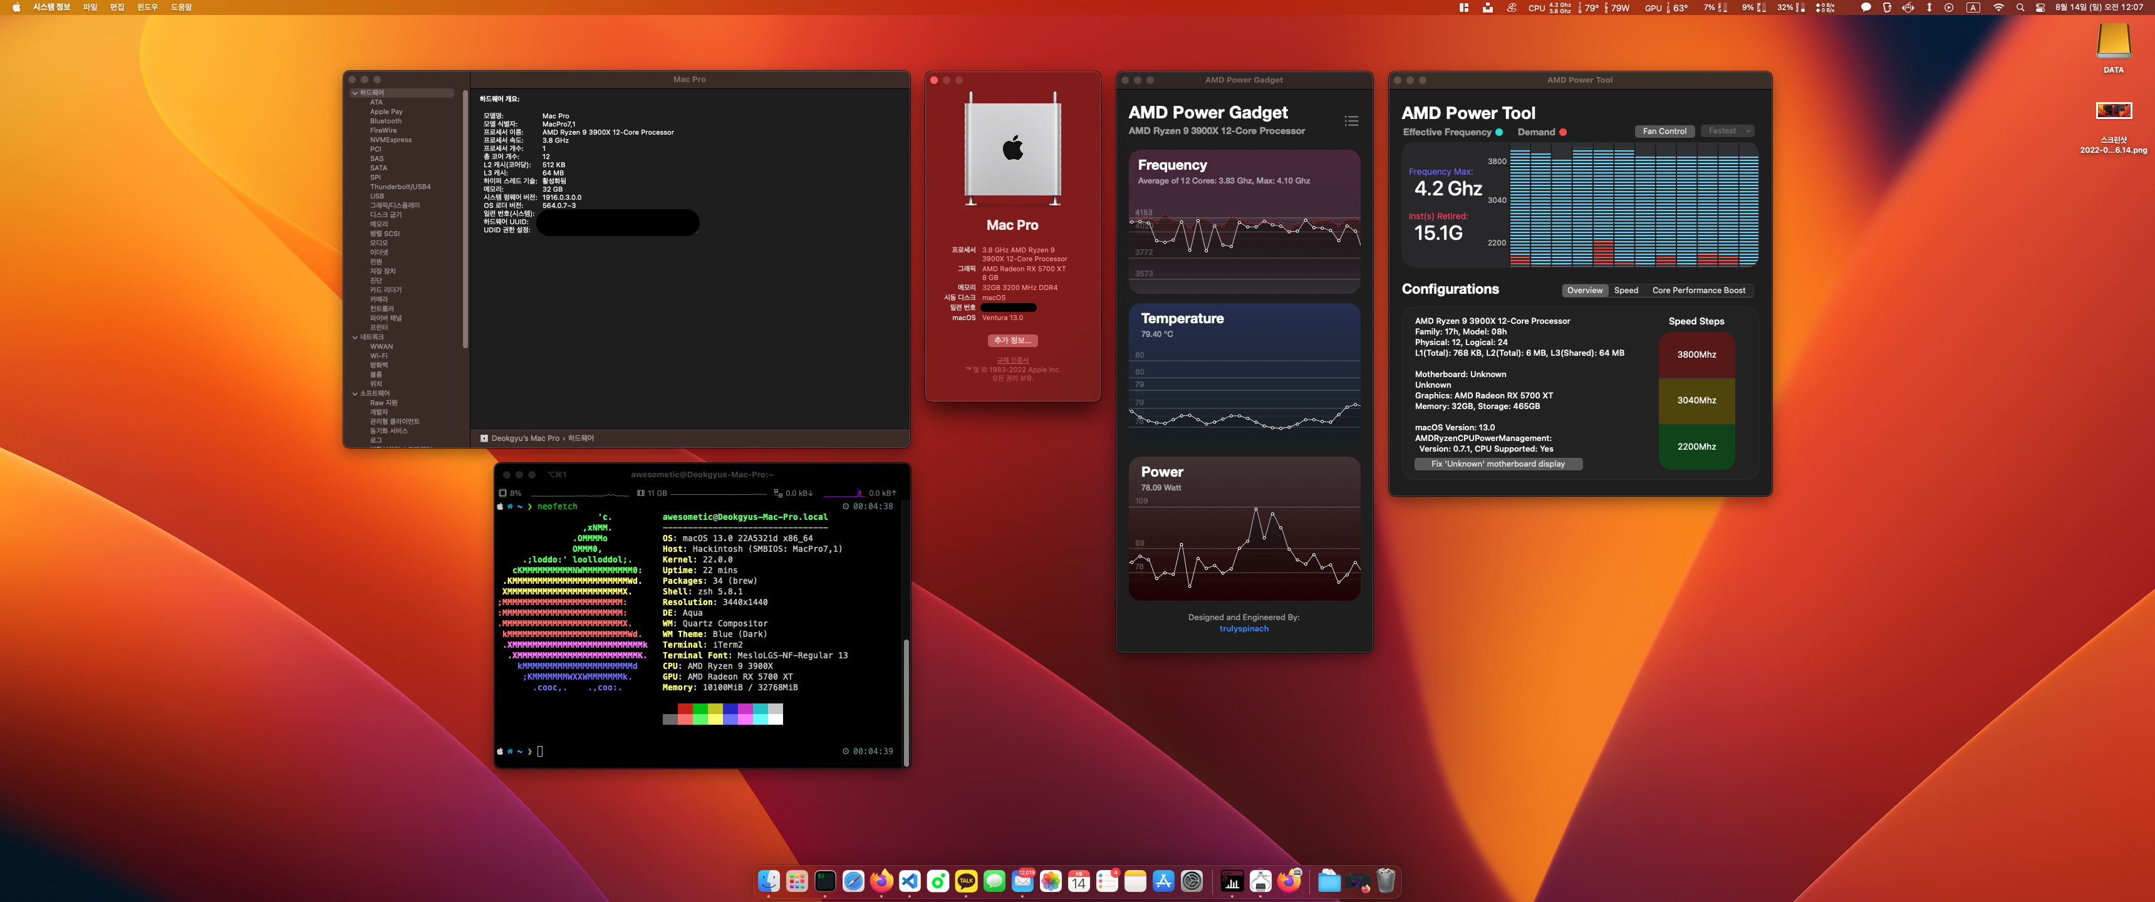The image size is (2155, 902).
Task: Open the AMD Power Gadget Dock icon
Action: (1232, 880)
